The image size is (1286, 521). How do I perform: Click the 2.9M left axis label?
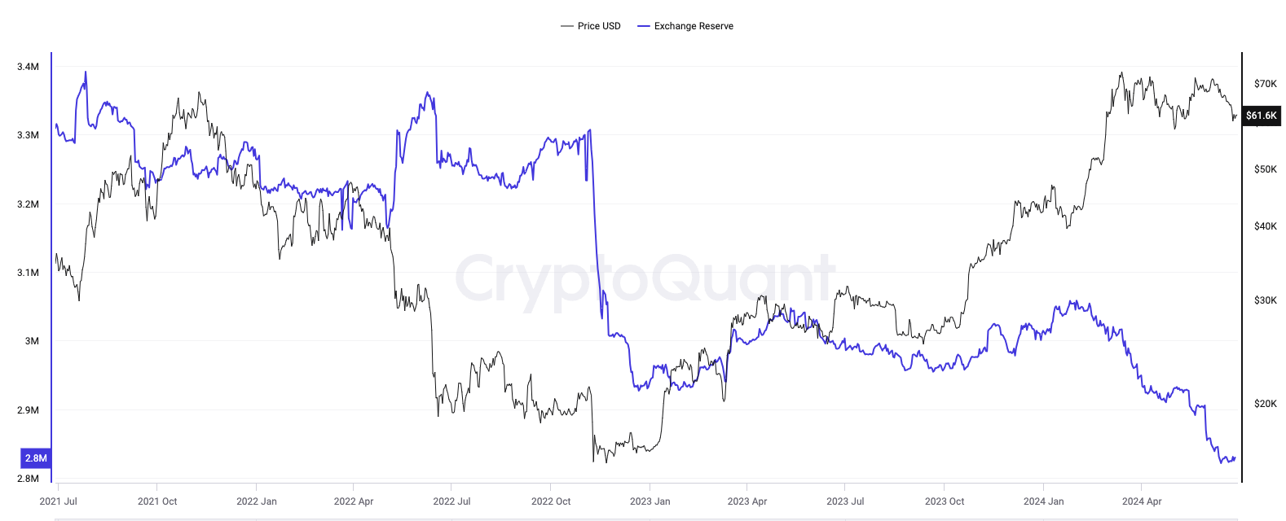point(28,410)
